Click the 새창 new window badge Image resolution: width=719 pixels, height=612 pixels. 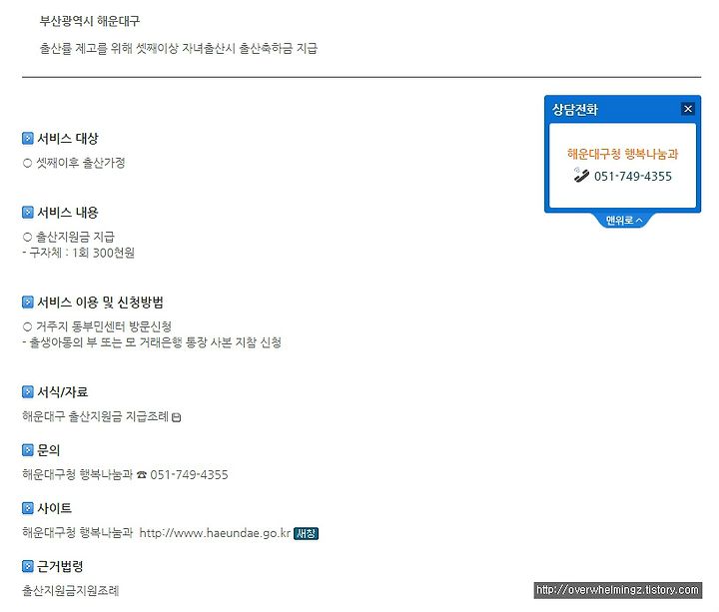tap(306, 533)
